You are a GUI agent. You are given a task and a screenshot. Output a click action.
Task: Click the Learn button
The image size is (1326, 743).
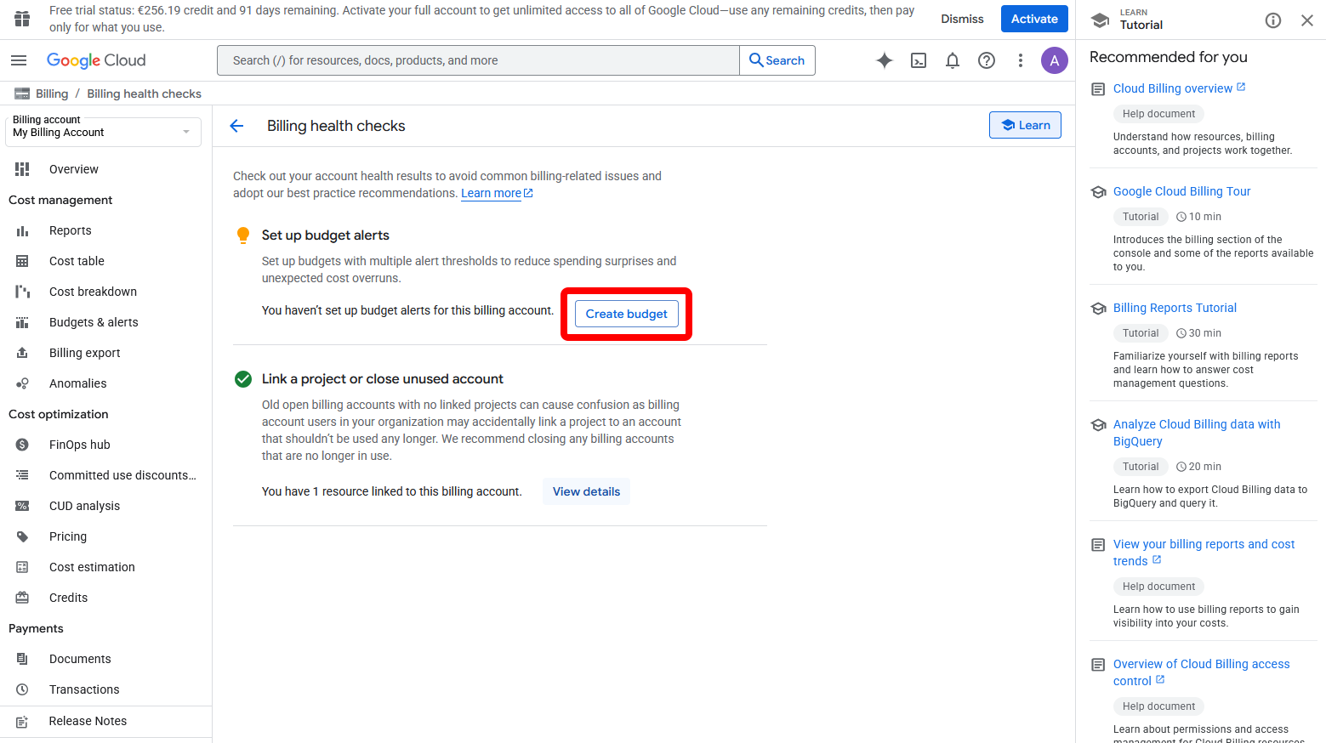coord(1025,125)
